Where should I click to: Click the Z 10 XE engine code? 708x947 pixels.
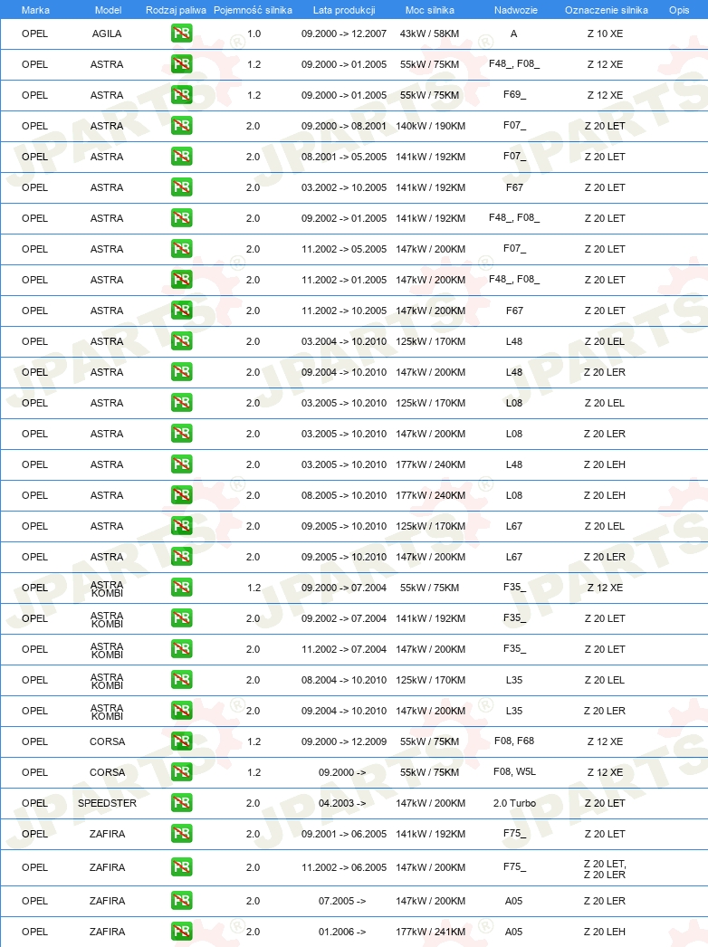605,33
